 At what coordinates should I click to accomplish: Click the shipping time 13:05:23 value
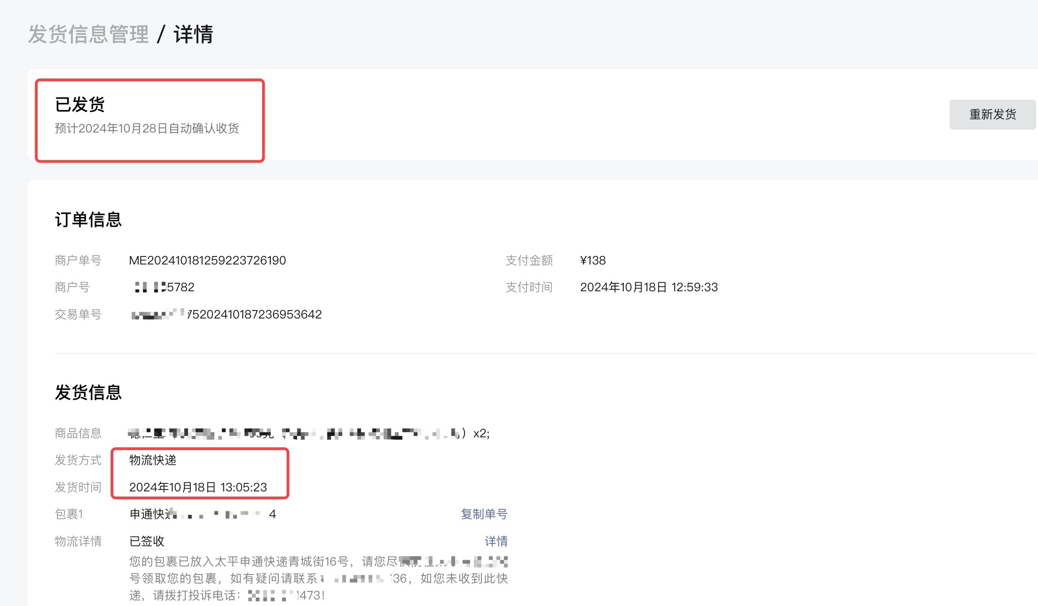tap(198, 487)
